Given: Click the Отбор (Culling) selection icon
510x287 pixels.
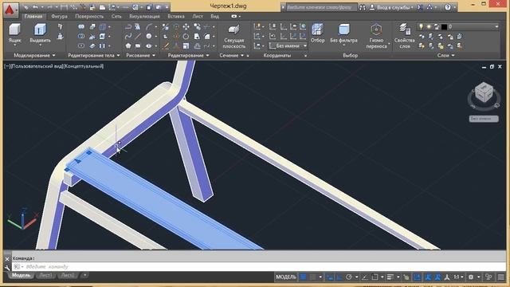Looking at the screenshot, I should point(317,33).
